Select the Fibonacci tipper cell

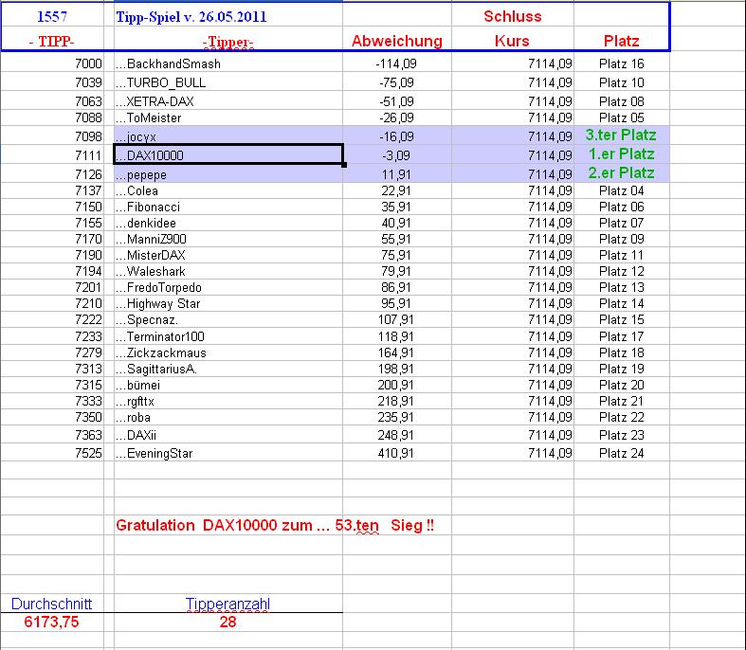(228, 207)
